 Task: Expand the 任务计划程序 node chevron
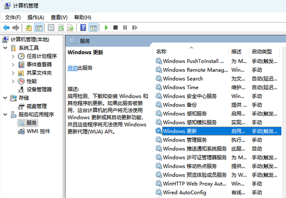coord(13,56)
